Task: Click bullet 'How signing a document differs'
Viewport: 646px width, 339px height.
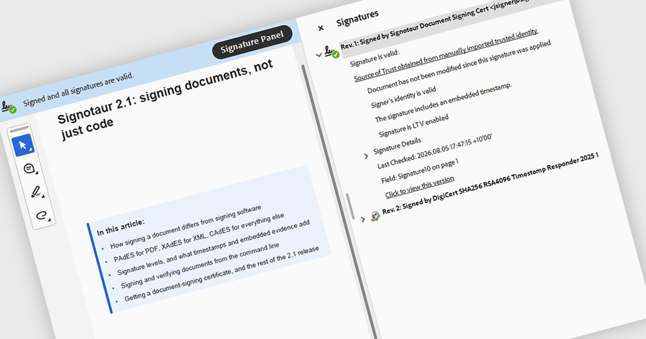Action: tap(186, 227)
